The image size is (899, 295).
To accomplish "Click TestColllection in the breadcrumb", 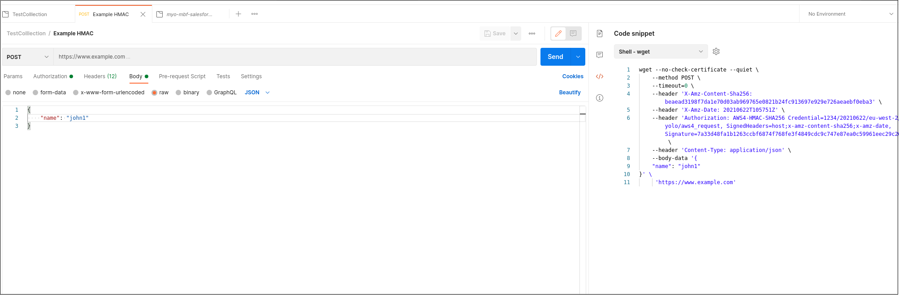I will (x=26, y=34).
